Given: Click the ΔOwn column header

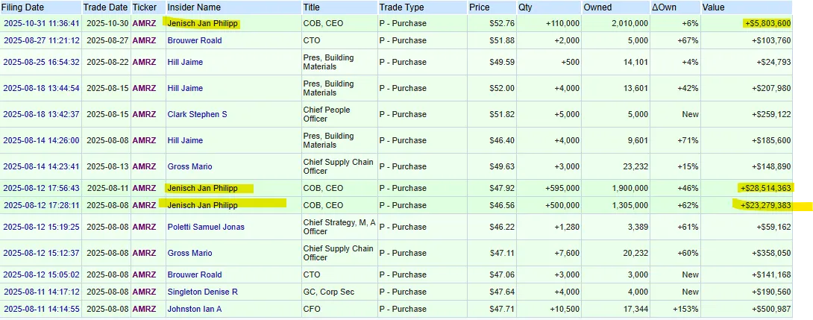Looking at the screenshot, I should coord(664,7).
